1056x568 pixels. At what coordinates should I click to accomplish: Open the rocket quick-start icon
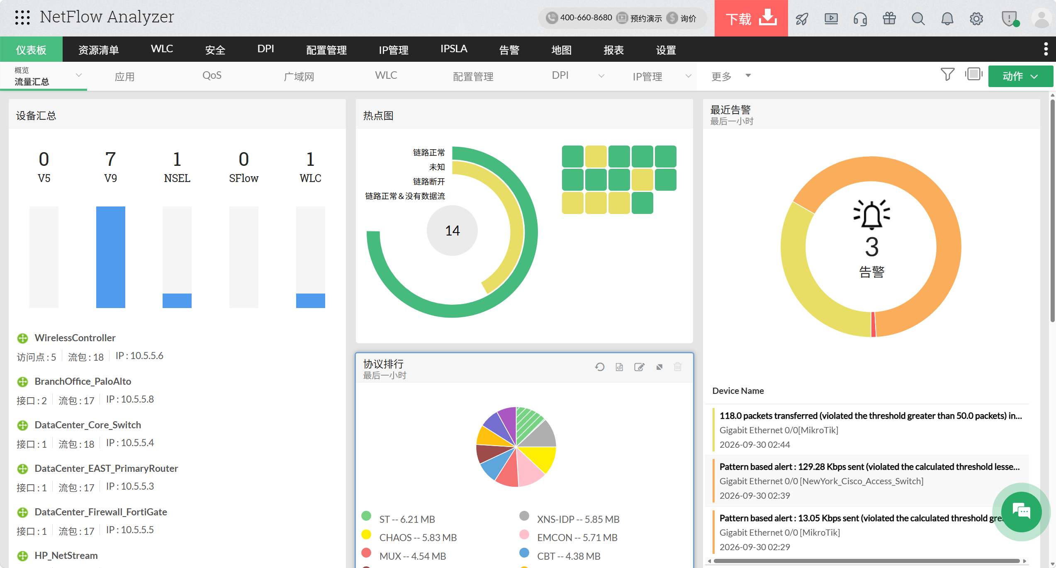coord(802,19)
